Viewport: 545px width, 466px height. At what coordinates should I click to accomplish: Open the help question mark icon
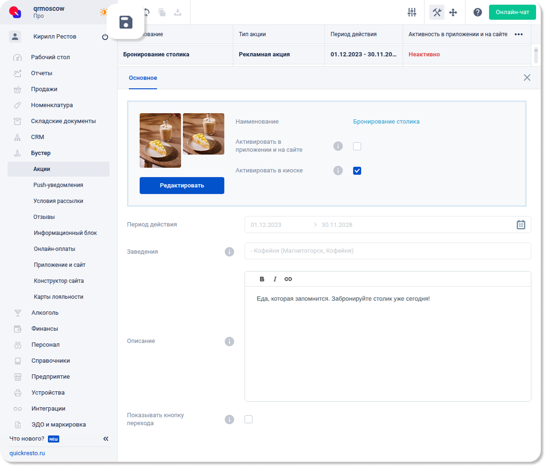coord(478,12)
